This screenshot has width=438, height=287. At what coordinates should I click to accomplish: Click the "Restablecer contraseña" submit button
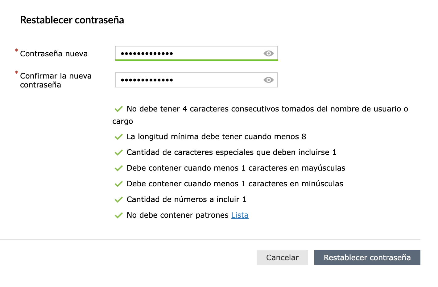[x=367, y=257]
